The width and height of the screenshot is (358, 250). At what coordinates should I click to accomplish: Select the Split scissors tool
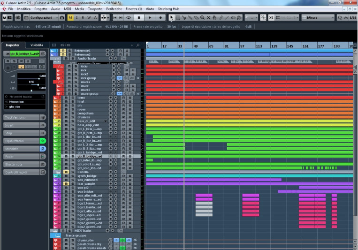point(184,17)
